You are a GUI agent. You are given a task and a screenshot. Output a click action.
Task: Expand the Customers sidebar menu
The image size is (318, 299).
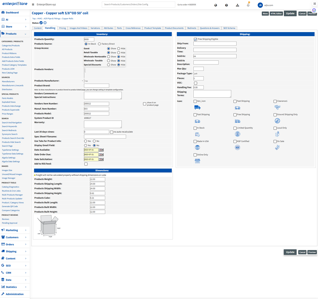[15, 237]
